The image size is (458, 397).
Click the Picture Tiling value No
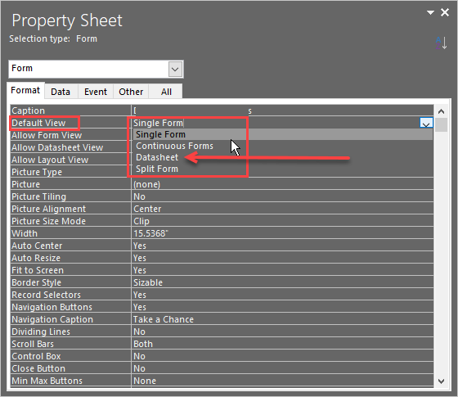[282, 196]
